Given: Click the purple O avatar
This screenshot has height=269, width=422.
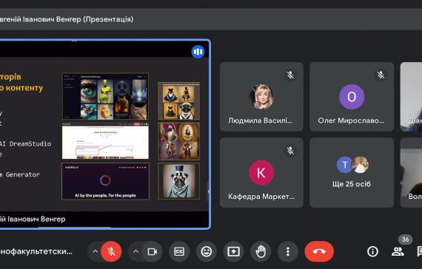Looking at the screenshot, I should click(x=352, y=97).
